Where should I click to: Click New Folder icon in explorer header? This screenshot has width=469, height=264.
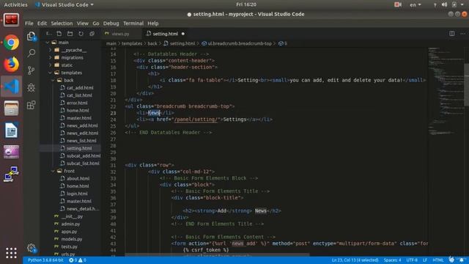[x=70, y=34]
